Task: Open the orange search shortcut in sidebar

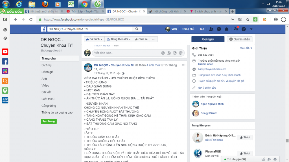Action: point(5,81)
